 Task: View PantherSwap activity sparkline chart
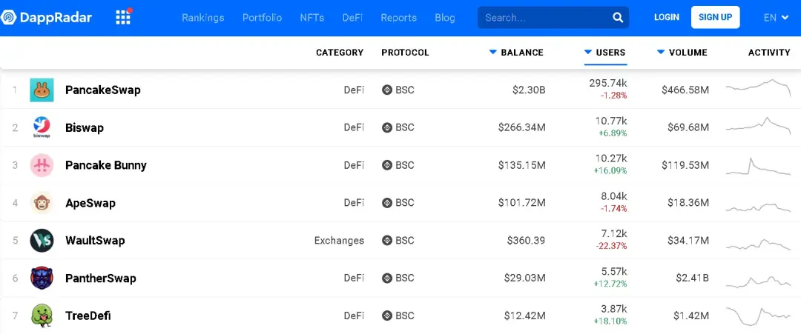pos(758,282)
